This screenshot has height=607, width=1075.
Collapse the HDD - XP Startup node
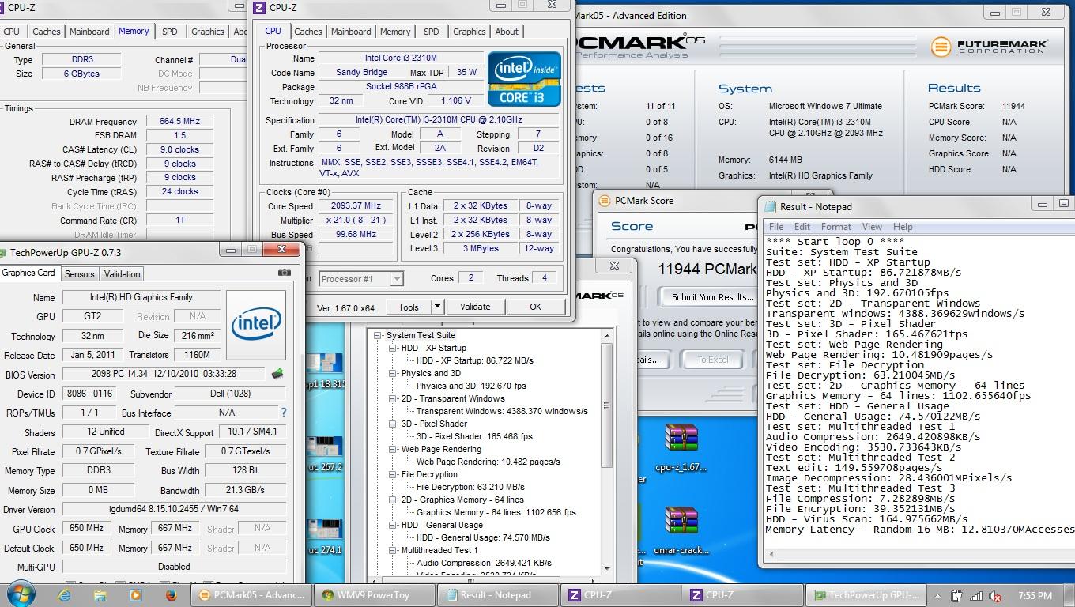tap(394, 348)
